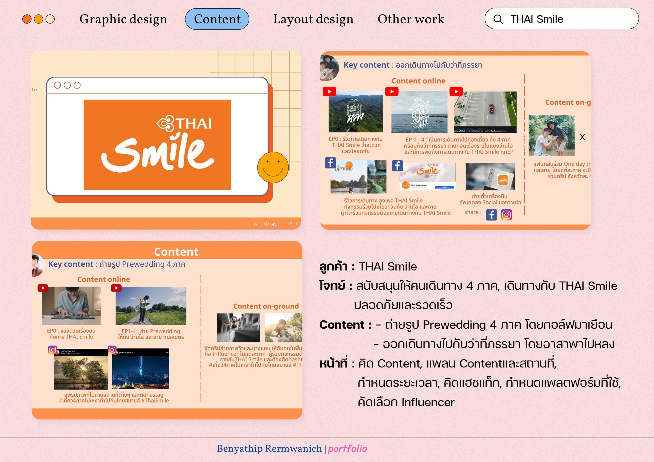
Task: Click the Facebook icon beside share
Action: coord(491,215)
